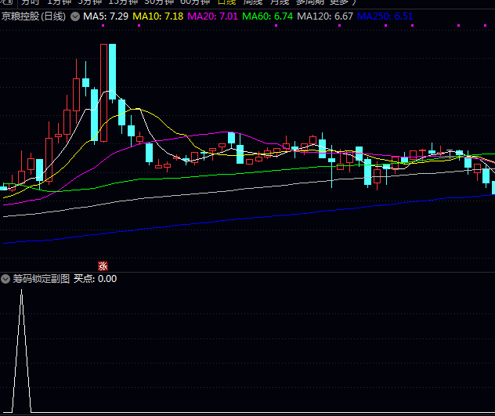Click the 买点 0.00 value label
This screenshot has height=416, width=495.
point(95,278)
